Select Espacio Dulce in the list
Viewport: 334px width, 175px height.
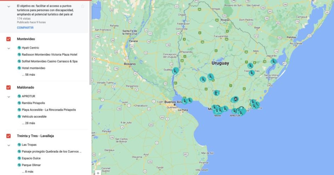tap(31, 158)
